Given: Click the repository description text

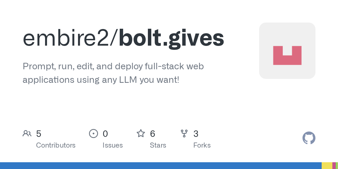Looking at the screenshot, I should [113, 73].
